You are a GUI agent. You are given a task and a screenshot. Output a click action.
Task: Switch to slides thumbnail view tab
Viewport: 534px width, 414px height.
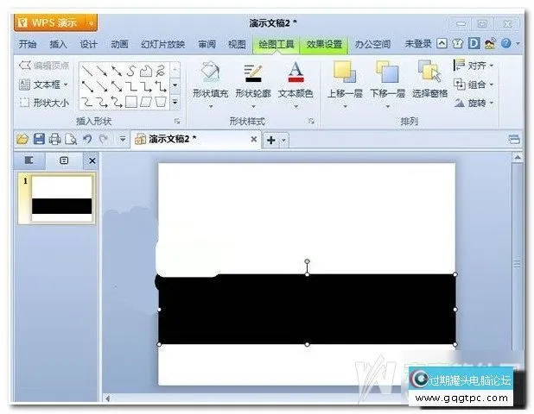click(64, 160)
